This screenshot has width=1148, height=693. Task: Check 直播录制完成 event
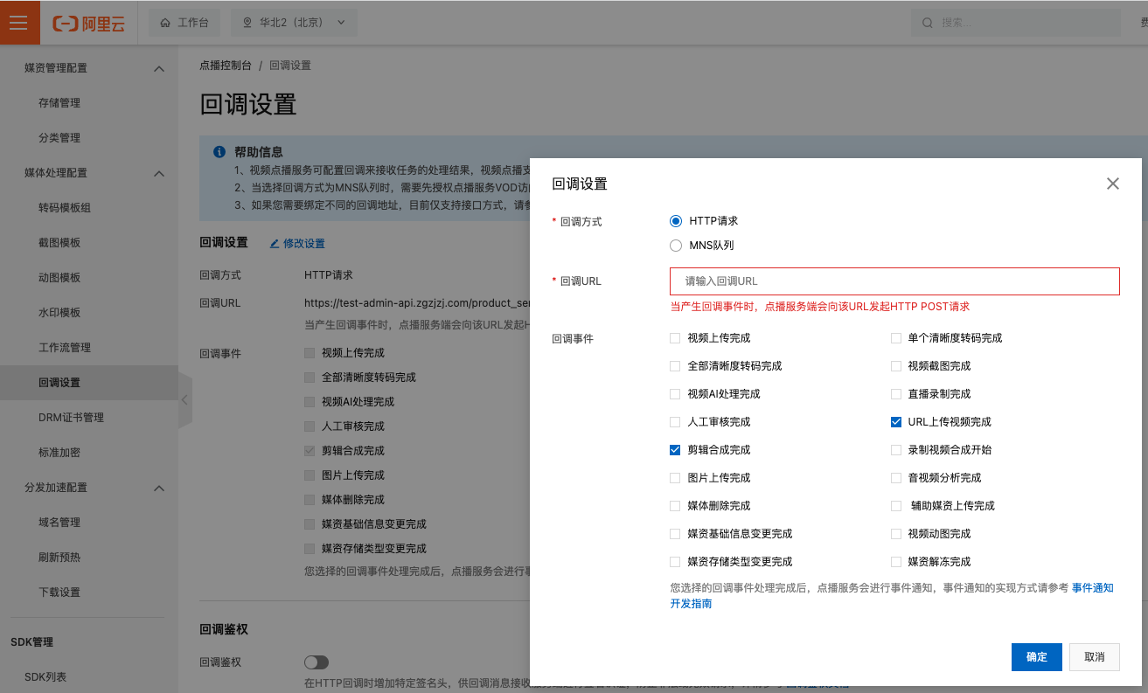pyautogui.click(x=895, y=394)
